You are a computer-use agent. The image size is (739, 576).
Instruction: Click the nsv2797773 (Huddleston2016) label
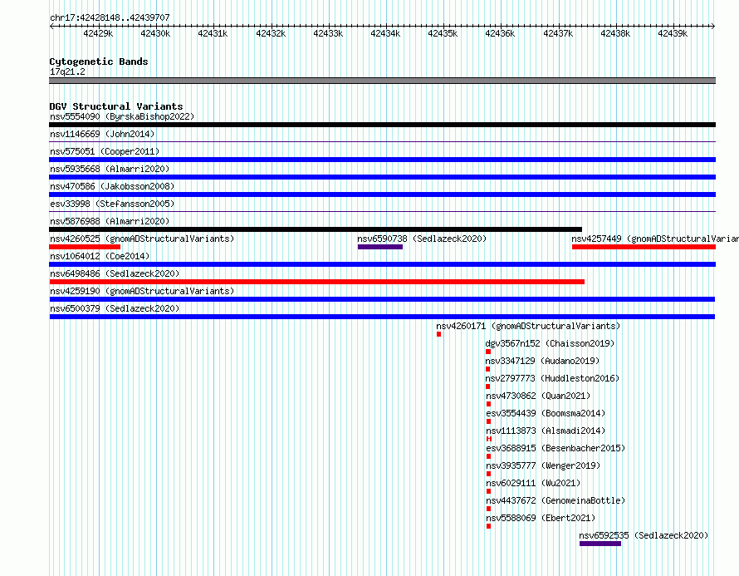tap(552, 378)
